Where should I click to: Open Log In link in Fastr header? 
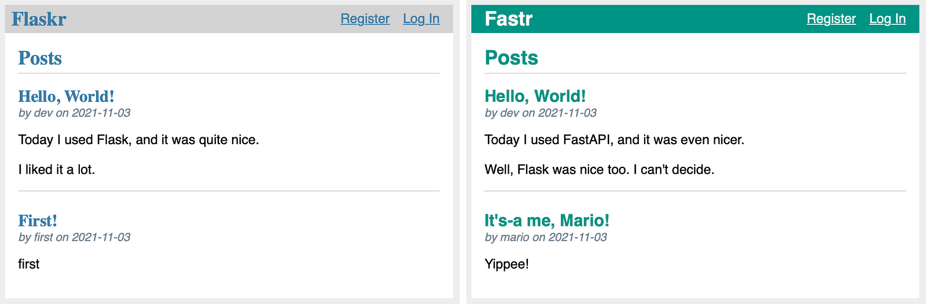coord(887,19)
